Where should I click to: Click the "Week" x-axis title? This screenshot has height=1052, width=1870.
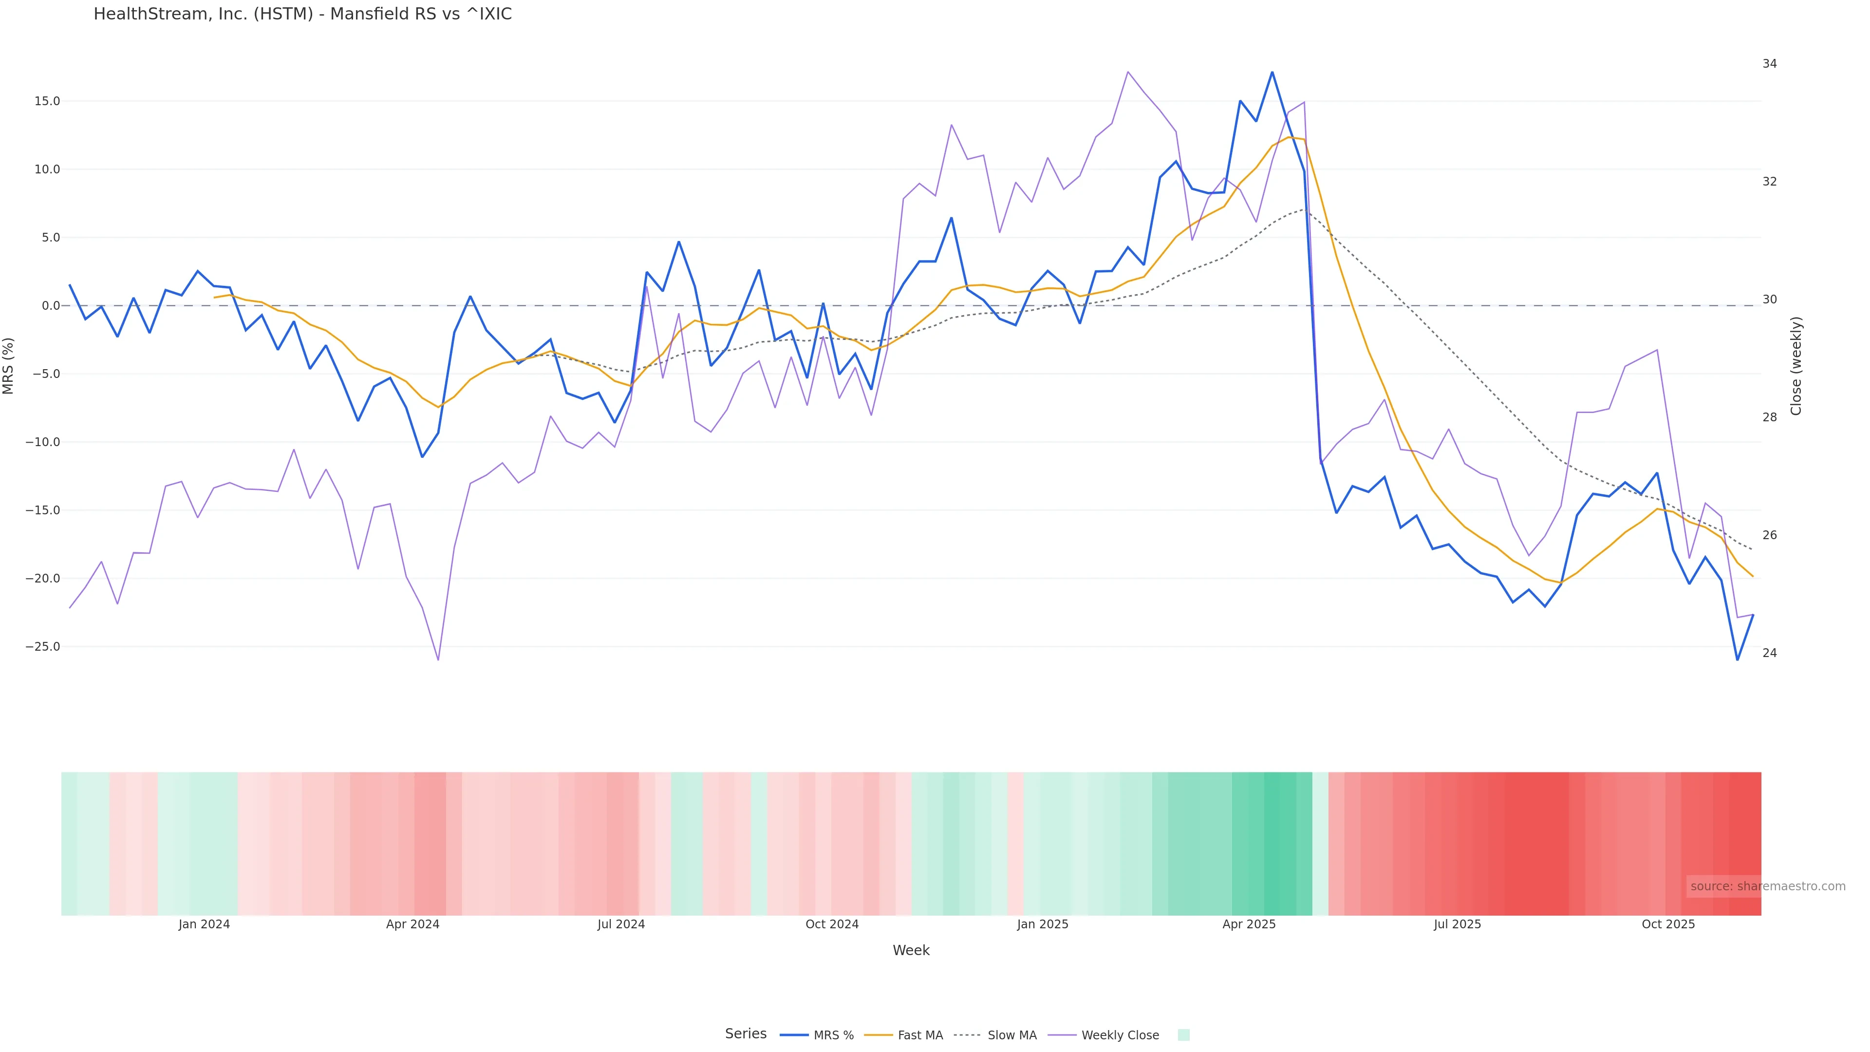coord(911,950)
